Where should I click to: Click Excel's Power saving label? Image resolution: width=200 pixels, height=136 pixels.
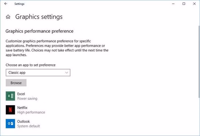click(27, 99)
